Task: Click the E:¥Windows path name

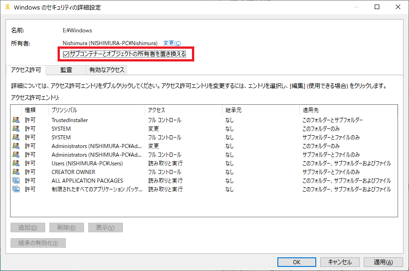Action: (x=77, y=31)
